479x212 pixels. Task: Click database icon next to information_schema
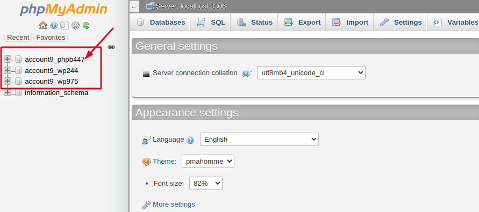(18, 92)
